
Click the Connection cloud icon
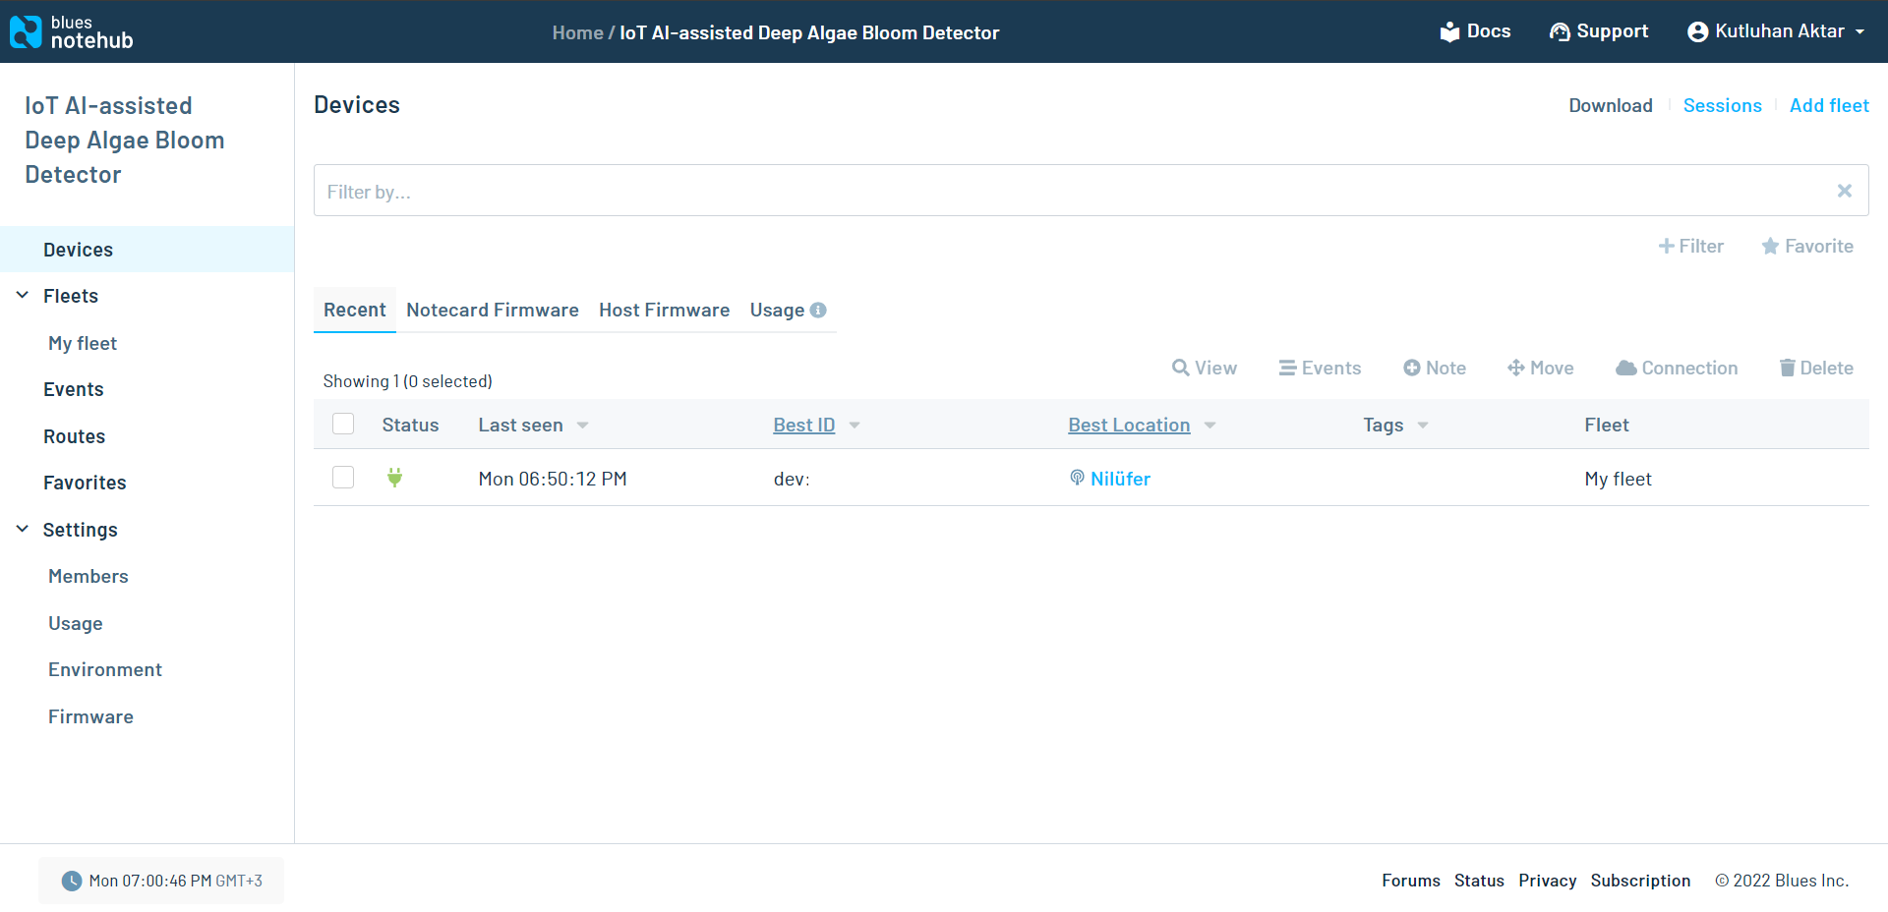[x=1625, y=368]
